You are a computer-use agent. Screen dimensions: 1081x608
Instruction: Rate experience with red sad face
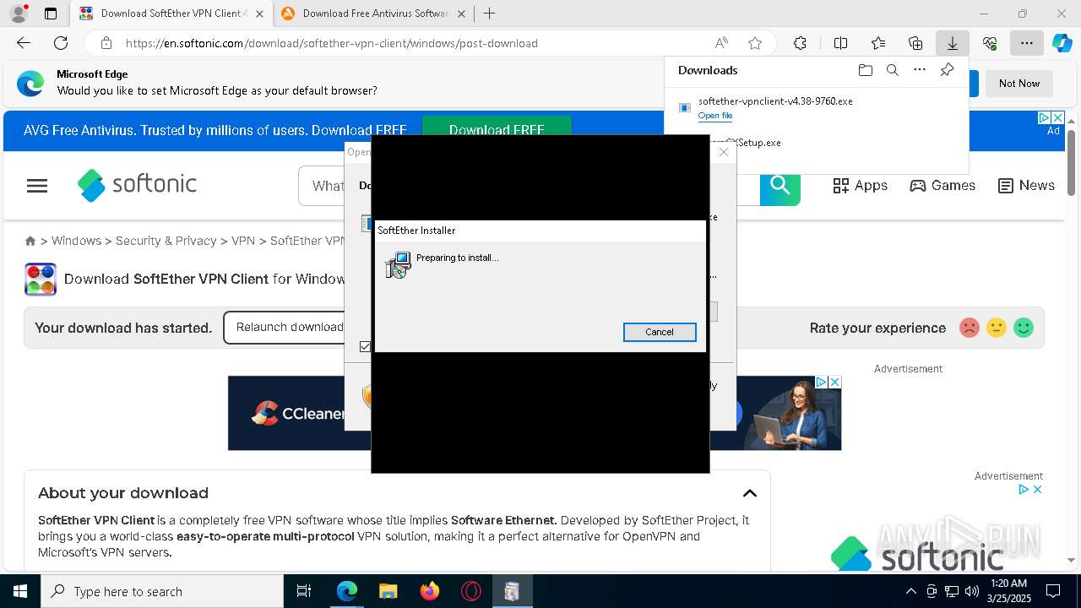point(970,328)
